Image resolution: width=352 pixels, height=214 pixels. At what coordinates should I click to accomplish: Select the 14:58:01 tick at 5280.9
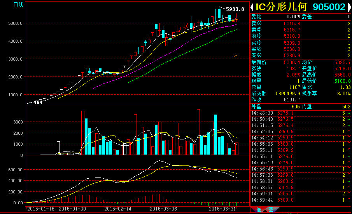(301, 181)
